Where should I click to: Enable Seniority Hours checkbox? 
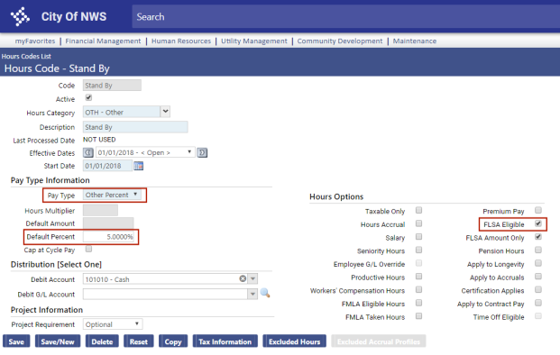click(x=419, y=250)
